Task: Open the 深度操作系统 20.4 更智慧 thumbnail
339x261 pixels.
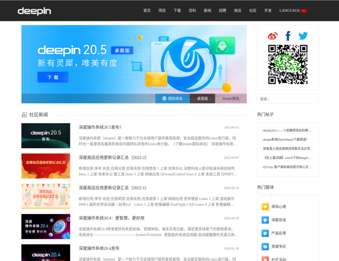Action: pos(45,227)
